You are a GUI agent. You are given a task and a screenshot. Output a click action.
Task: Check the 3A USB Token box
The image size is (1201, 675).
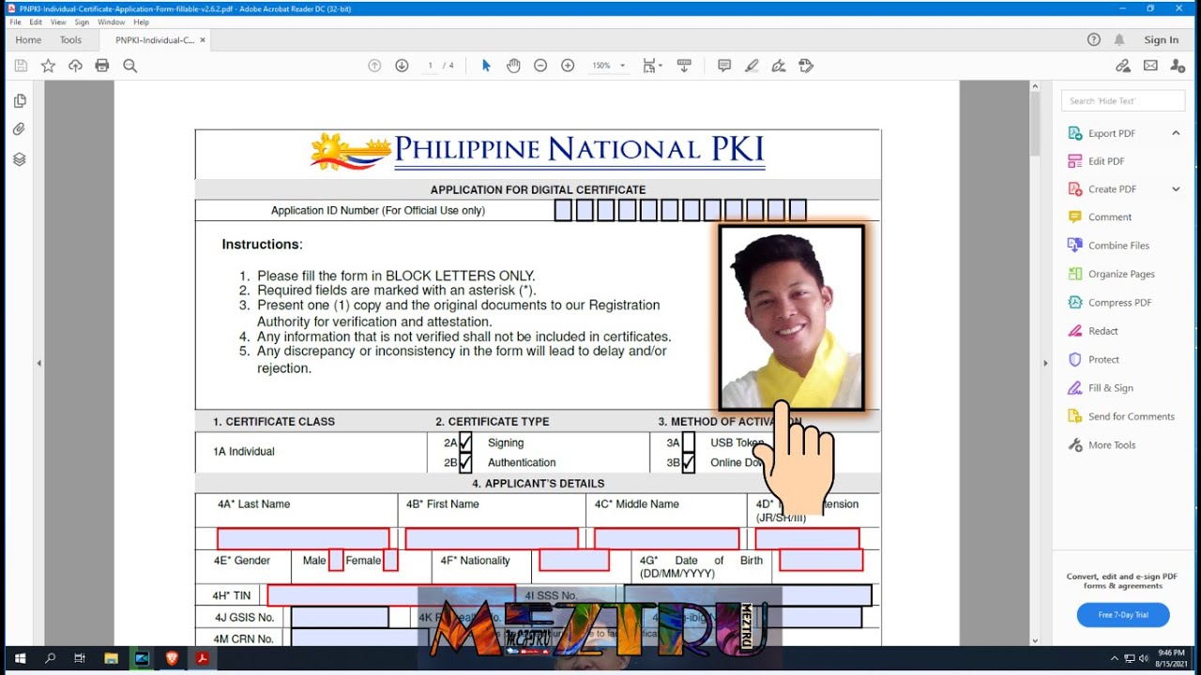689,442
